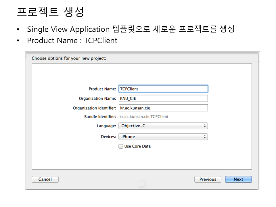This screenshot has width=276, height=207.
Task: Open the Language dropdown showing Objective-C
Action: (163, 126)
